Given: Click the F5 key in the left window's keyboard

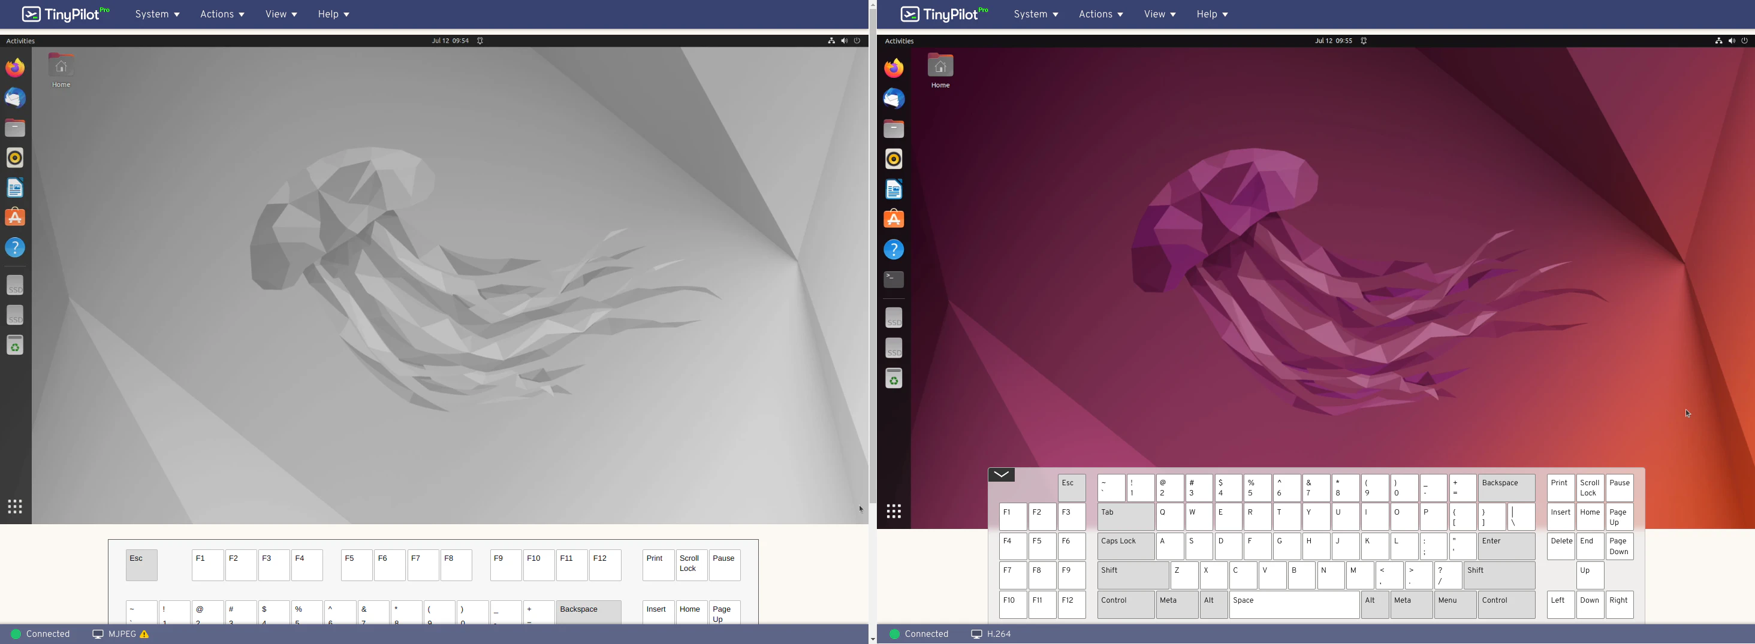Looking at the screenshot, I should [x=357, y=565].
